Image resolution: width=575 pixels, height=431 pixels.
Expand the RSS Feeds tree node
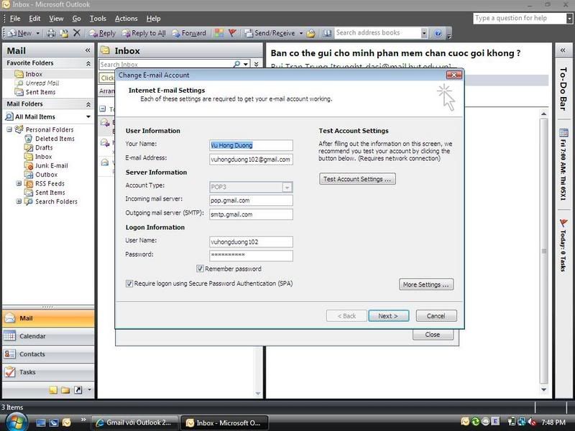19,184
